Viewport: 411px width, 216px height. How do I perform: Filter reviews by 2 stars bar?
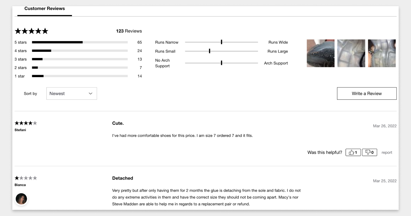pos(80,68)
